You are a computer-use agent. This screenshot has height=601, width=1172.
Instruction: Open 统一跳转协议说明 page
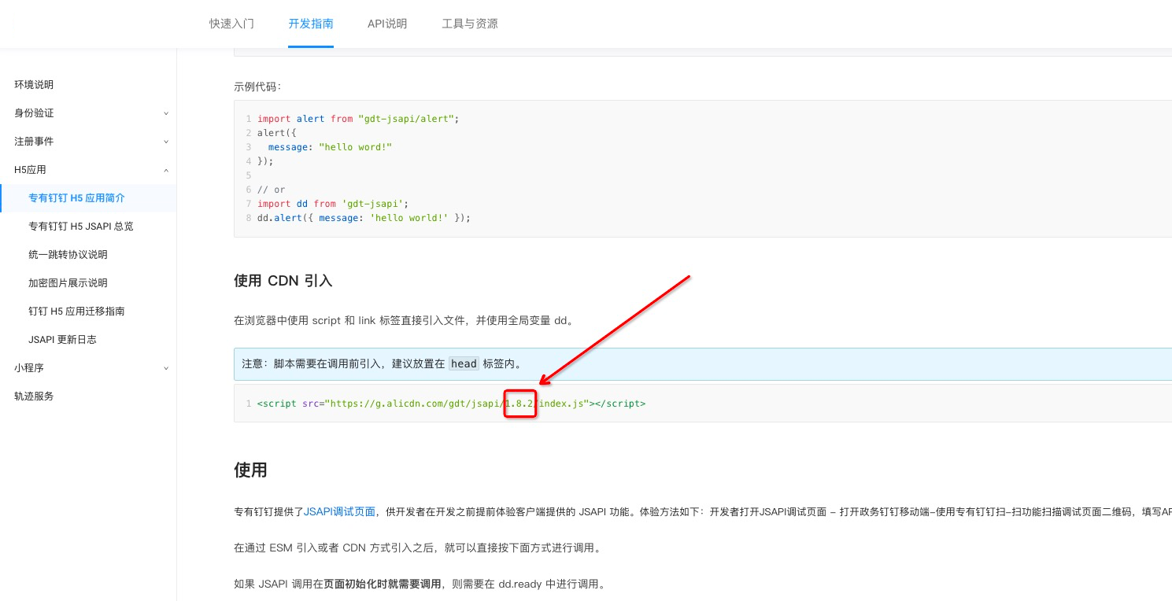coord(68,255)
